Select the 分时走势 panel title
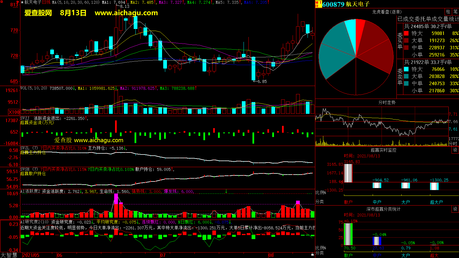This screenshot has width=459, height=258. pyautogui.click(x=387, y=102)
